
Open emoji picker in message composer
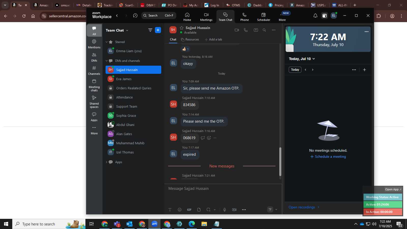[x=180, y=210]
